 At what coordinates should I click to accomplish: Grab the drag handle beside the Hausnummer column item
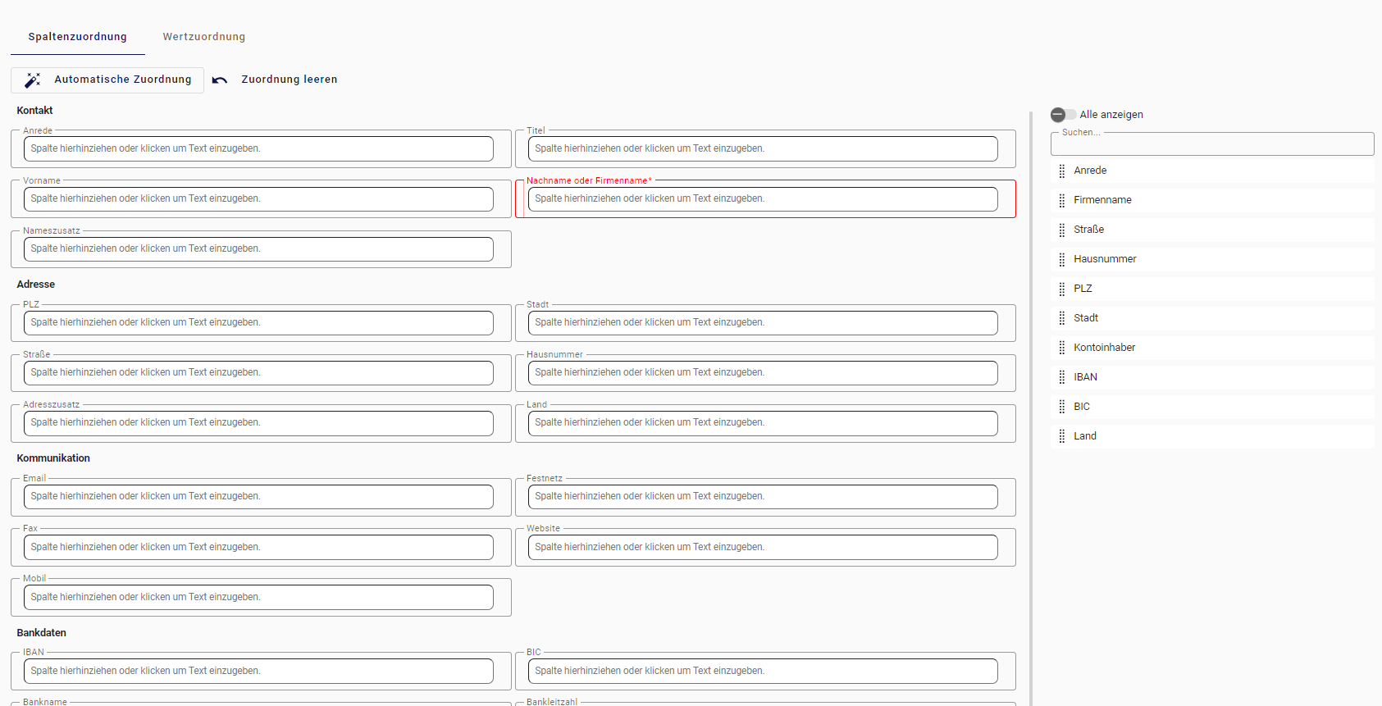coord(1062,259)
